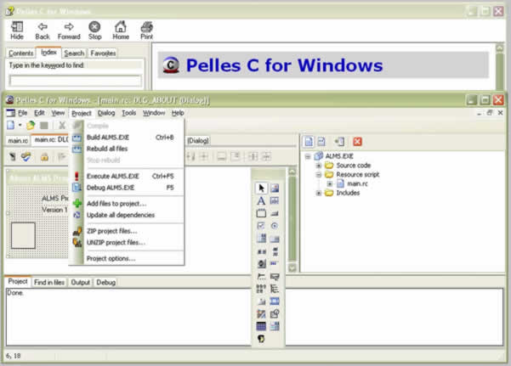This screenshot has width=511, height=366.
Task: Open the Window menu
Action: point(154,113)
